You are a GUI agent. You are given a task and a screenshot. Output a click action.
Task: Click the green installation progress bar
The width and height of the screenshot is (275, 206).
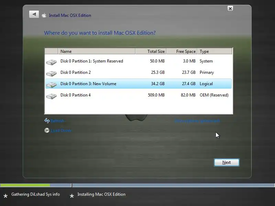[x=25, y=185]
